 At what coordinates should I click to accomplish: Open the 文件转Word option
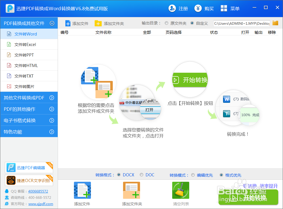(x=29, y=34)
